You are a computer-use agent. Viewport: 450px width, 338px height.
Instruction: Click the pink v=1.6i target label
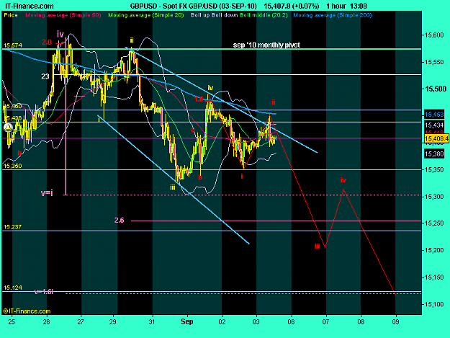tap(44, 292)
